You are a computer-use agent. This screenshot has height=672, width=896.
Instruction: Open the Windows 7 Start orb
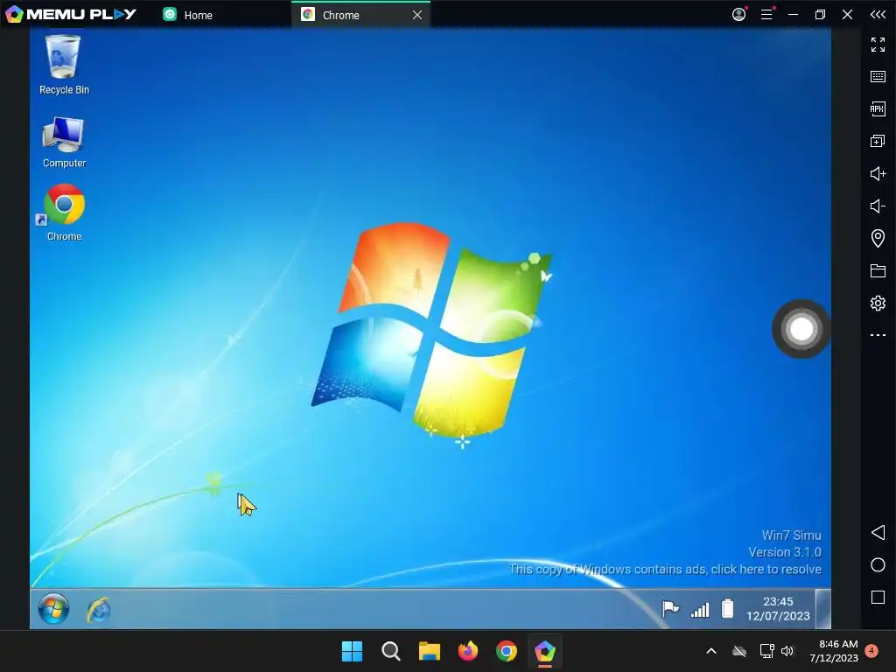(53, 609)
